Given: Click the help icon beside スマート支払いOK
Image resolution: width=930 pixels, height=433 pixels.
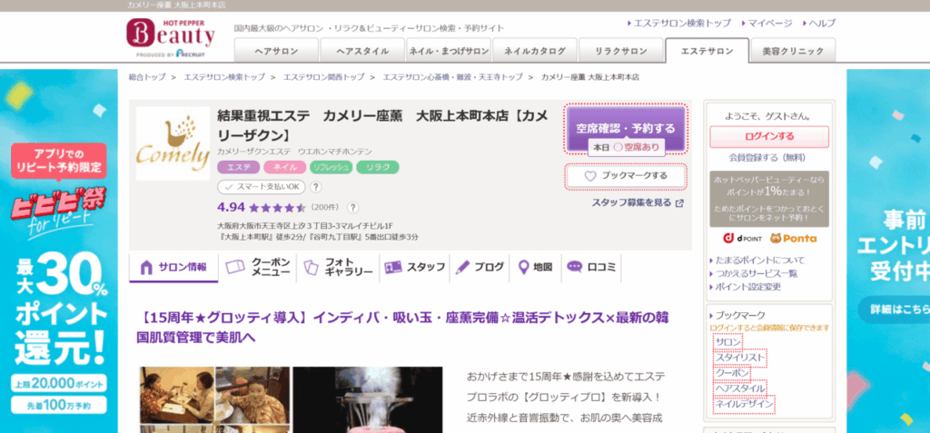Looking at the screenshot, I should pyautogui.click(x=316, y=187).
